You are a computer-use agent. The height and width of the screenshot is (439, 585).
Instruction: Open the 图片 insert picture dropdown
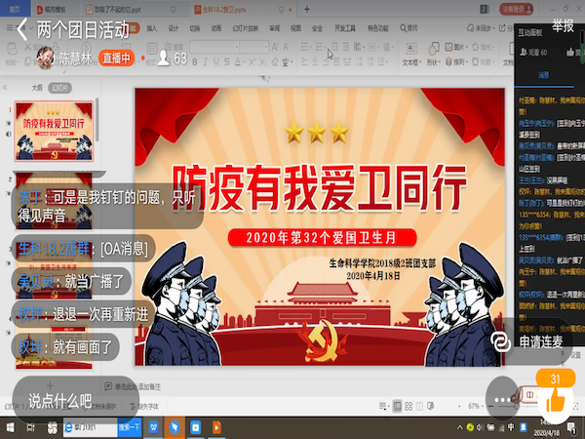click(x=456, y=47)
